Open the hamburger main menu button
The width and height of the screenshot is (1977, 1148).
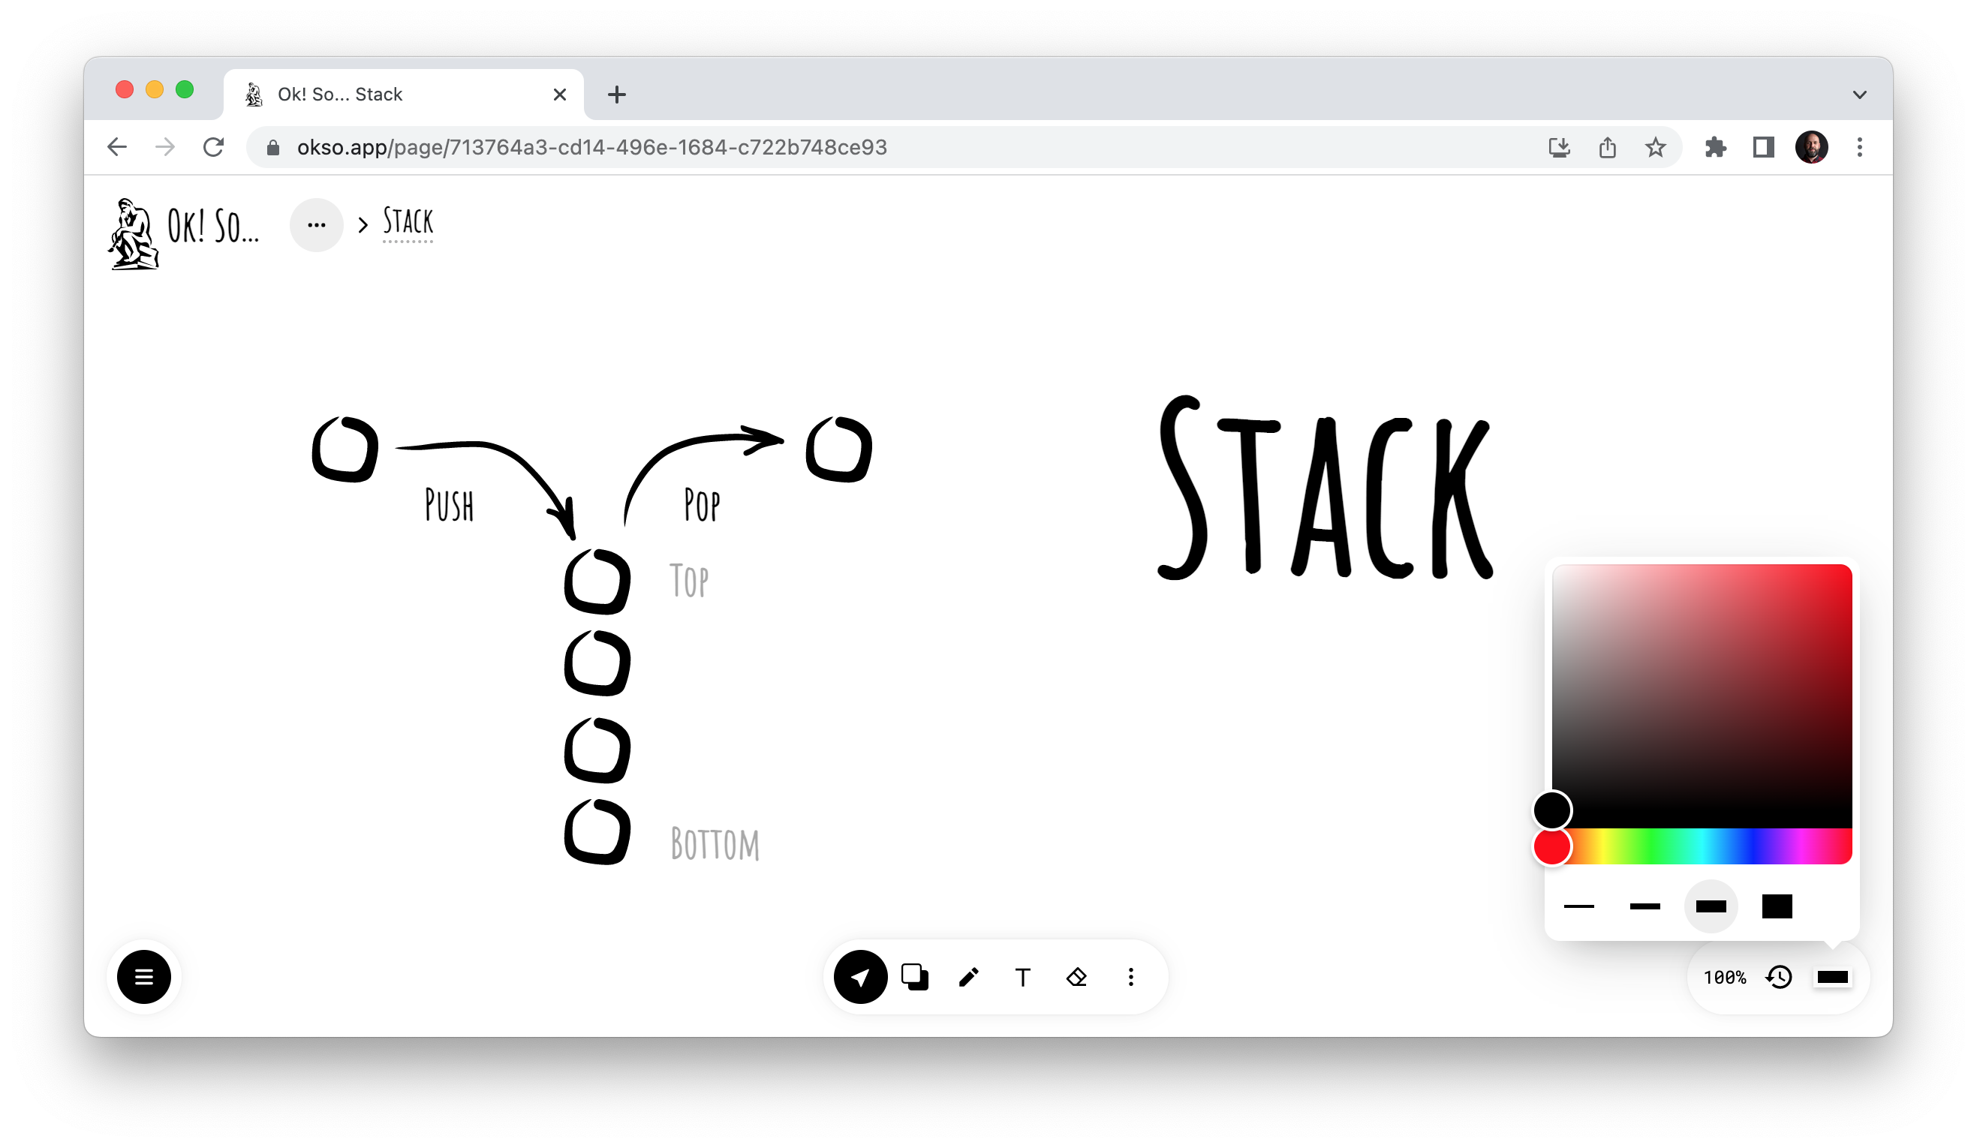point(143,977)
